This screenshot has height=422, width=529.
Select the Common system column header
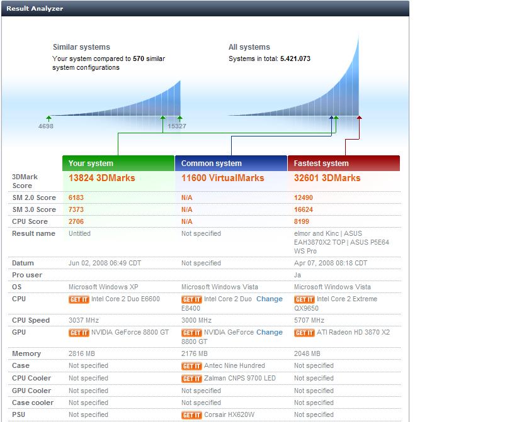[x=231, y=164]
